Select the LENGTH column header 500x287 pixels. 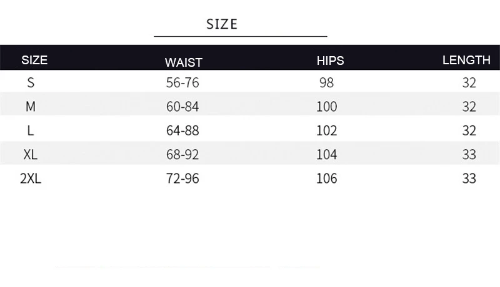point(466,60)
